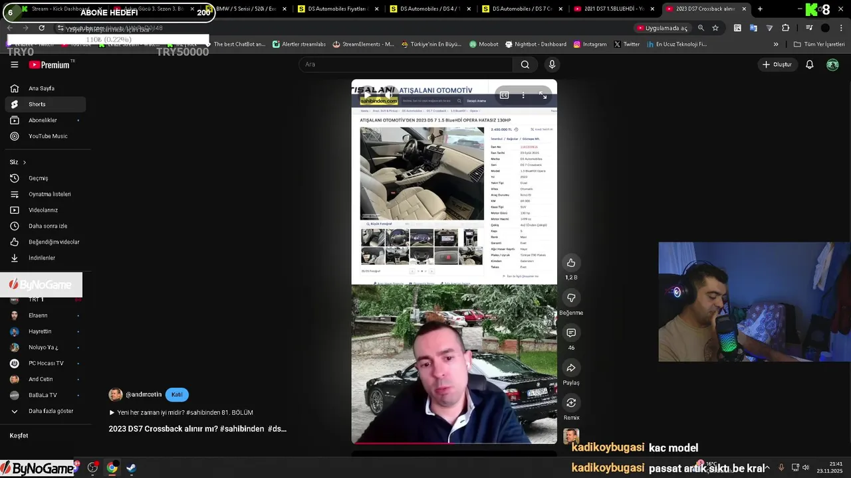Switch to DS Automobiles / DS 4 tab

click(x=431, y=9)
